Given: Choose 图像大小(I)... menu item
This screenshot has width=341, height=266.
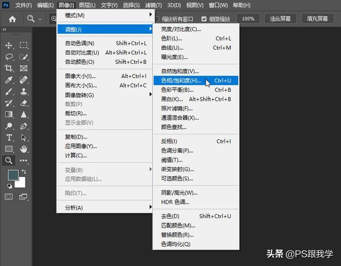Looking at the screenshot, I should (x=105, y=76).
